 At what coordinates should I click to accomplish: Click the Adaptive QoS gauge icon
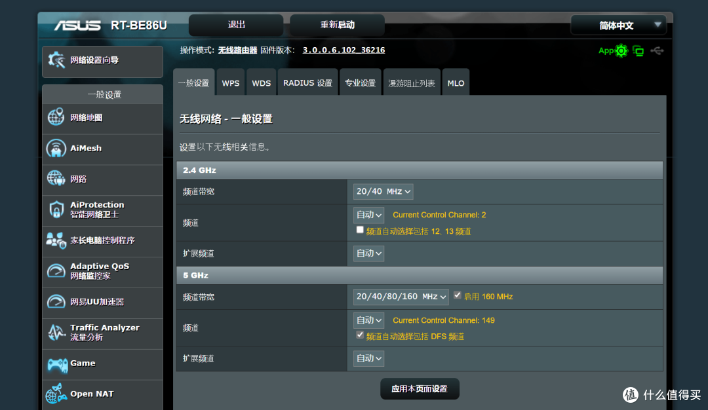point(56,270)
